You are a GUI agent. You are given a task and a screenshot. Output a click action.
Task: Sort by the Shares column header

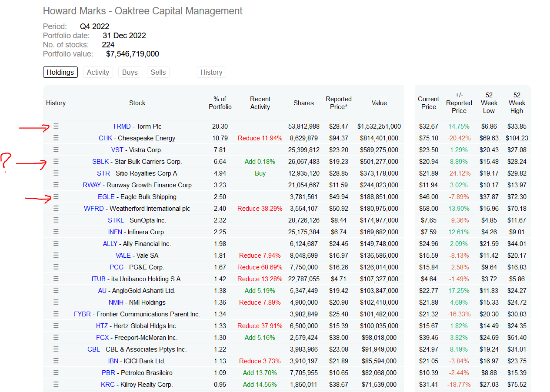point(303,103)
